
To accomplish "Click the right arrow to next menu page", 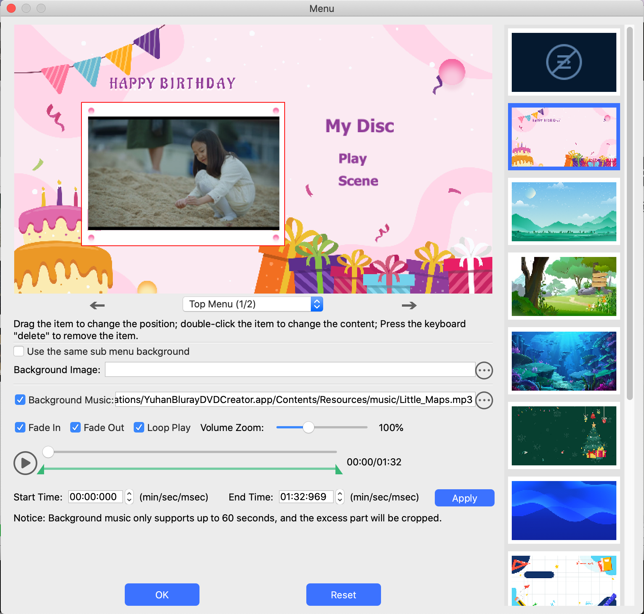I will 409,306.
